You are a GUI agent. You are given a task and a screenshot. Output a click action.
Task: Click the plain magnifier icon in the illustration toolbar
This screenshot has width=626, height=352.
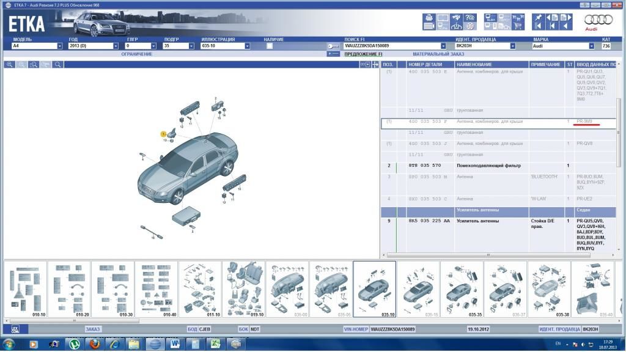pyautogui.click(x=58, y=64)
